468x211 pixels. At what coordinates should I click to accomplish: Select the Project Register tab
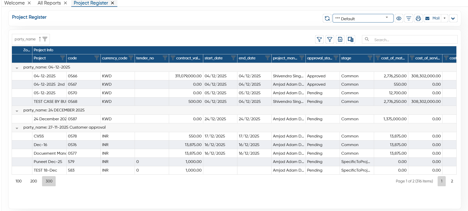(91, 3)
